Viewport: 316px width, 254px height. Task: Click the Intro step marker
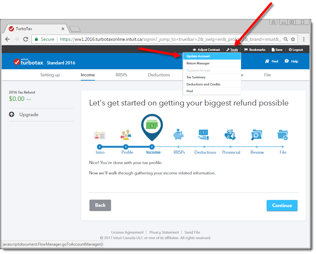click(100, 147)
